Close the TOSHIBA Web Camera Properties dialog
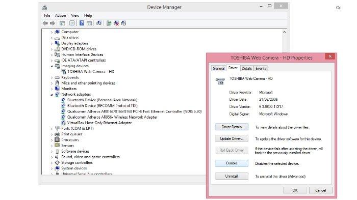This screenshot has width=357, height=200. pyautogui.click(x=330, y=56)
